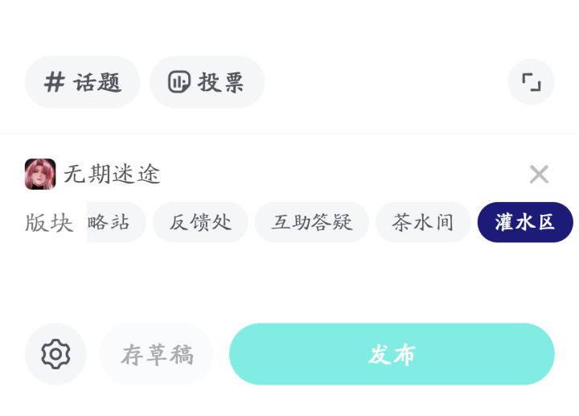Tap the poll icon in the 投票 chip
The height and width of the screenshot is (416, 579).
pyautogui.click(x=179, y=82)
